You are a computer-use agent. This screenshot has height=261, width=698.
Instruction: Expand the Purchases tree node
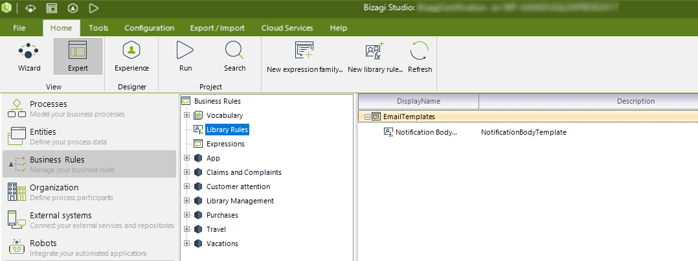[186, 215]
